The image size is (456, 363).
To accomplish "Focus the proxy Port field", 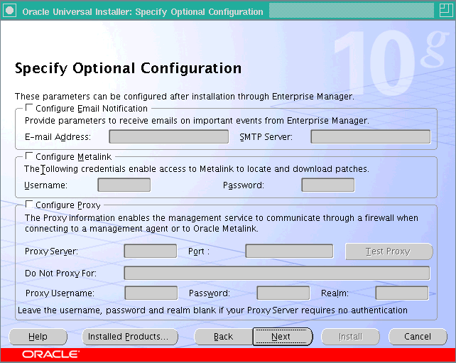I will [x=289, y=251].
